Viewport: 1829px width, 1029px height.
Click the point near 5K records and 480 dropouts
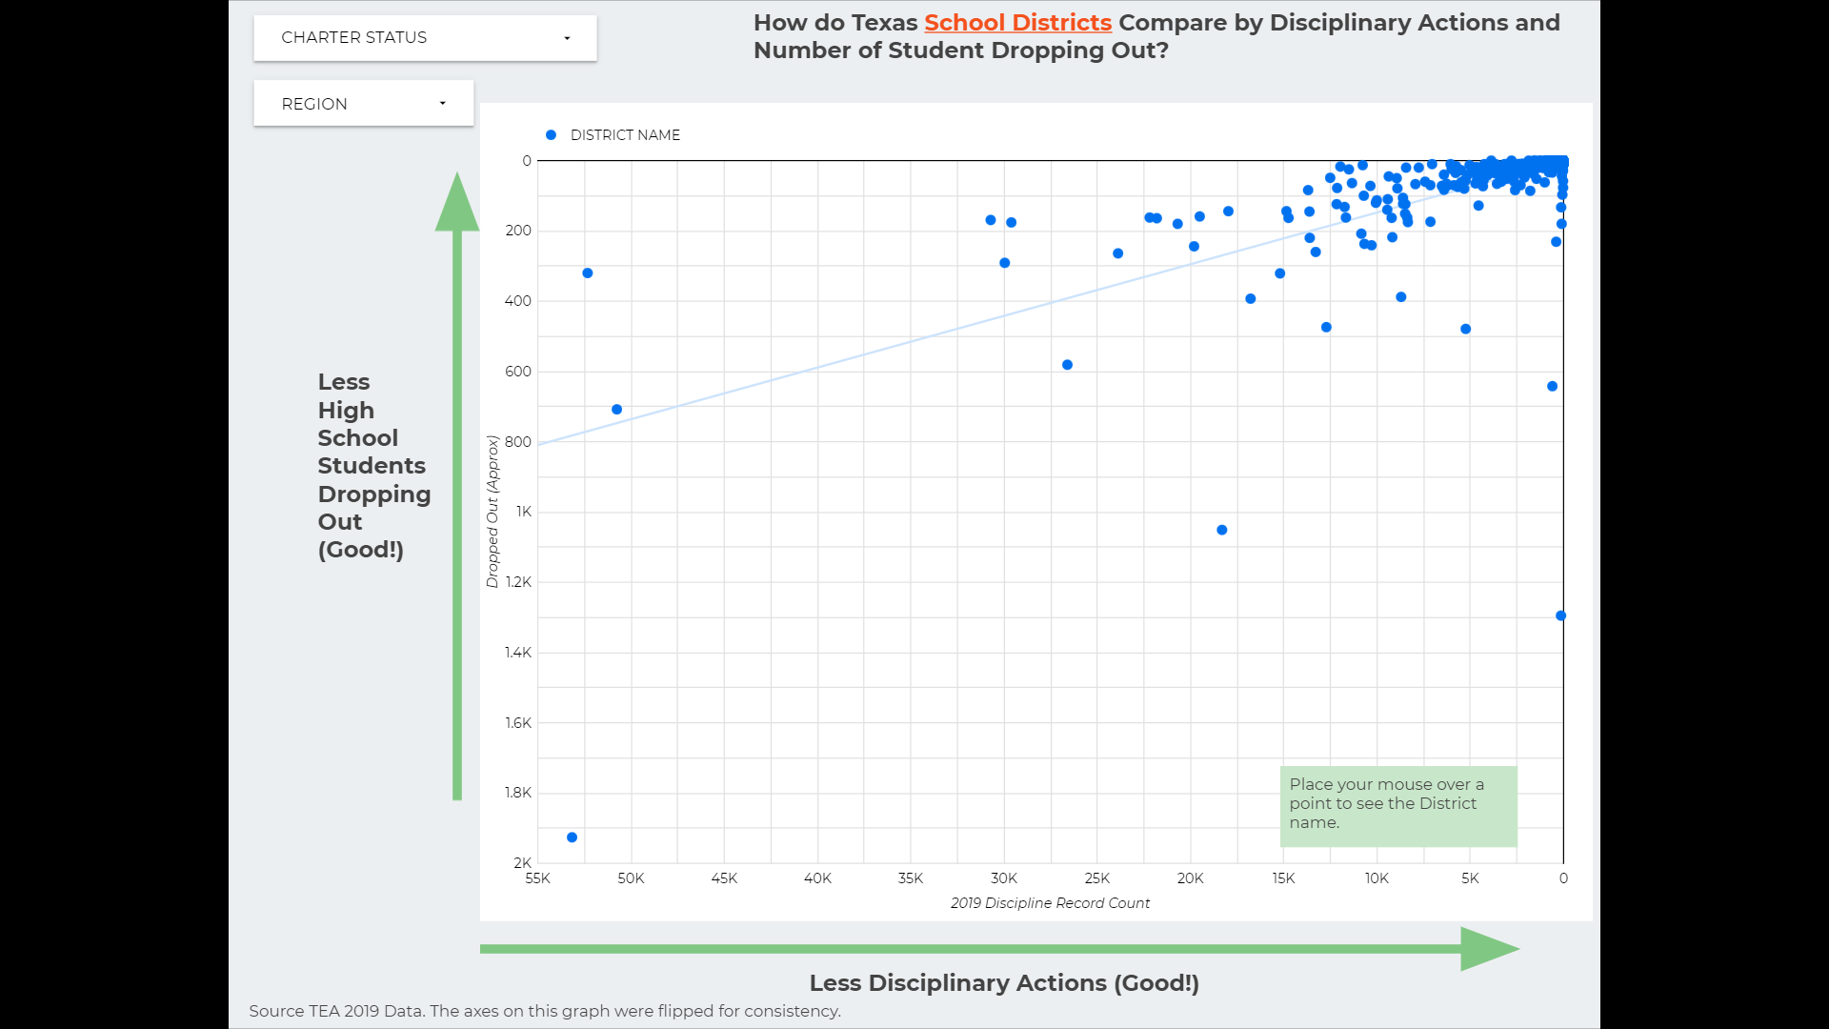(1465, 329)
